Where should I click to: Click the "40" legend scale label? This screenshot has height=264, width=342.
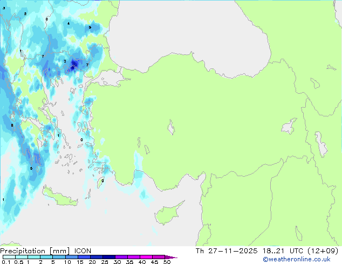[x=142, y=262]
